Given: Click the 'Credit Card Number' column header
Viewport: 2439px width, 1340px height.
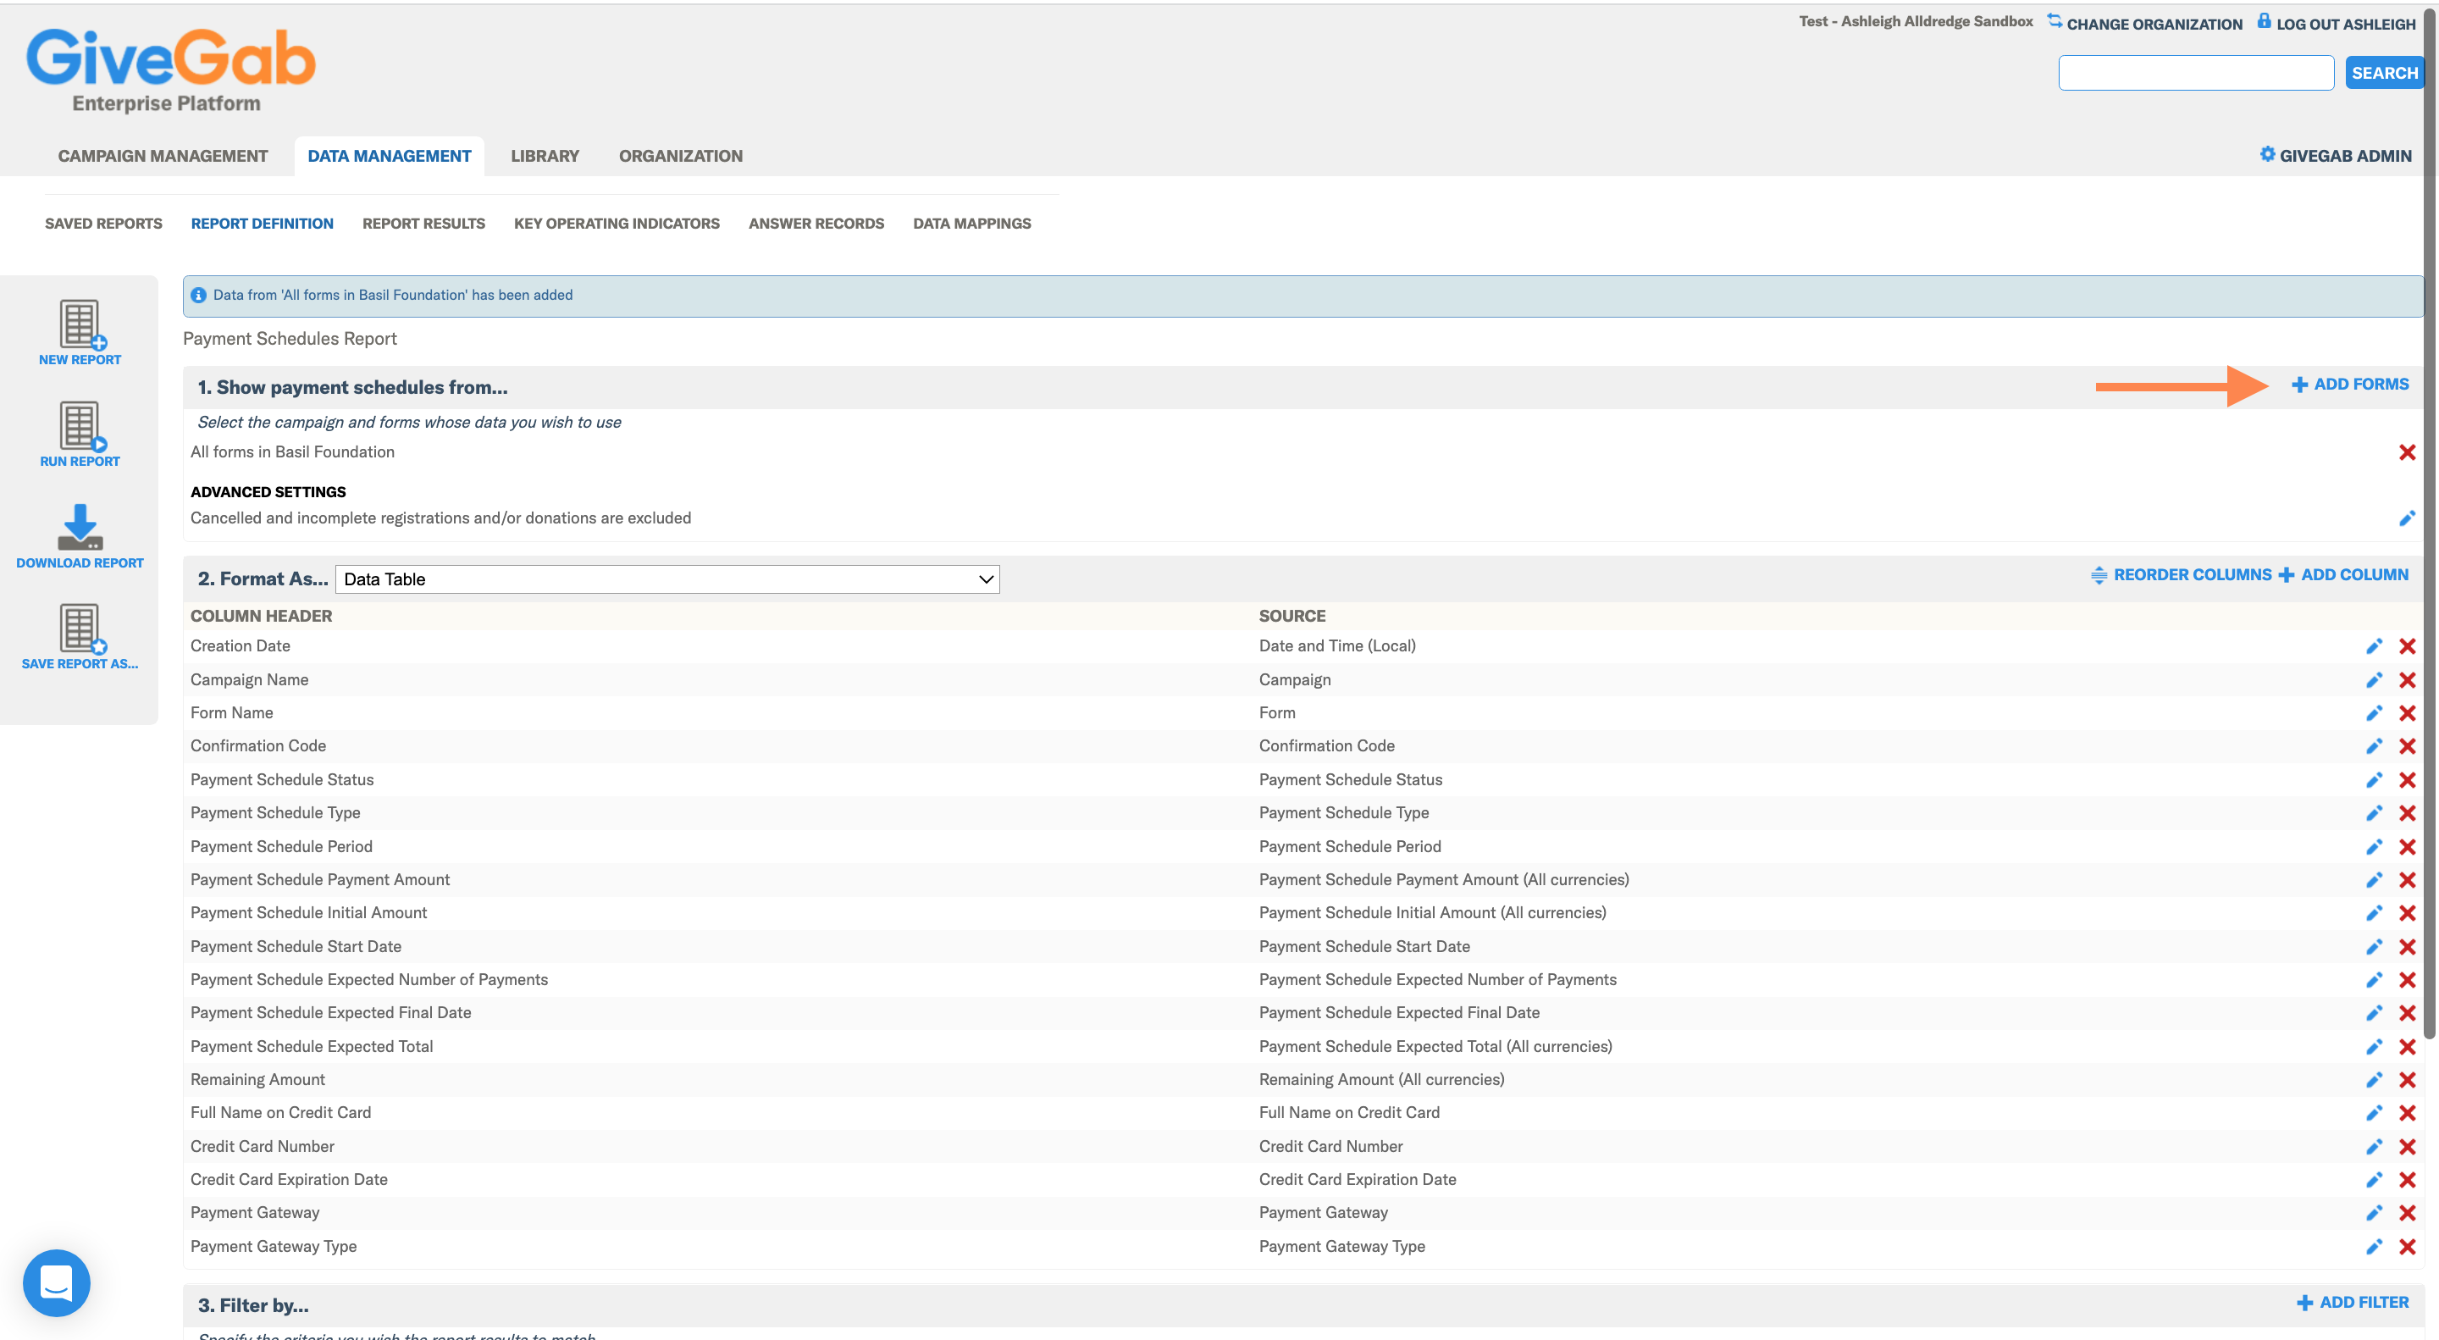Looking at the screenshot, I should (263, 1147).
